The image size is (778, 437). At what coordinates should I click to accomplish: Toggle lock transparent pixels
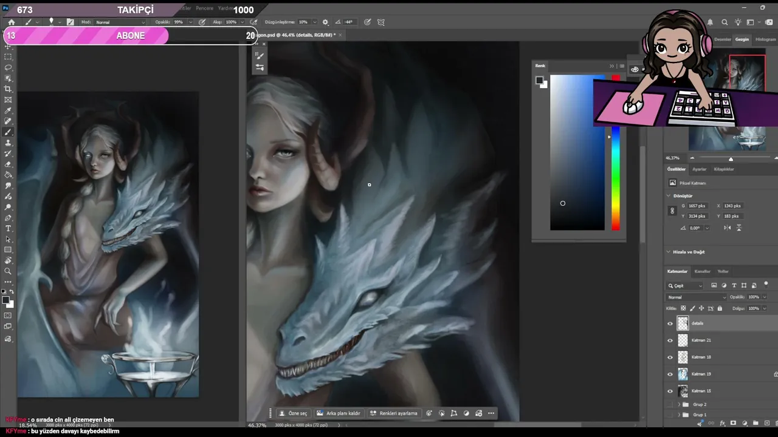[683, 308]
